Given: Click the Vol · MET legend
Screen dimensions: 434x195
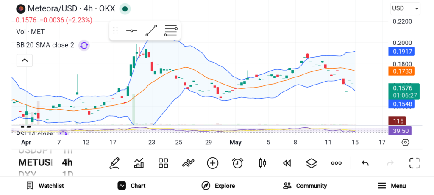Looking at the screenshot, I should click(x=31, y=32).
